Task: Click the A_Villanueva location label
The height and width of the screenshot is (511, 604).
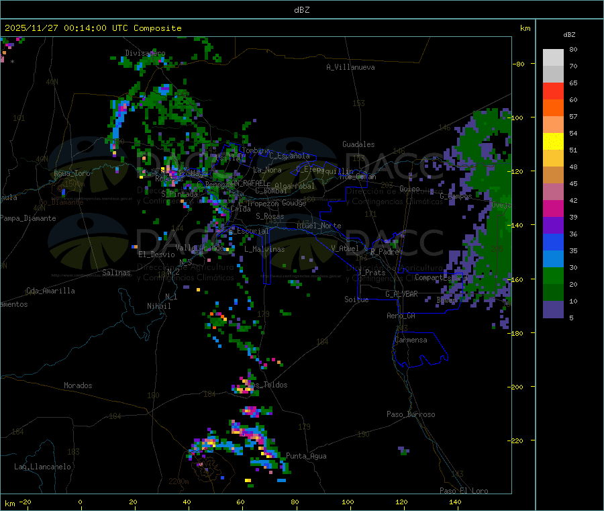Action: click(x=350, y=67)
